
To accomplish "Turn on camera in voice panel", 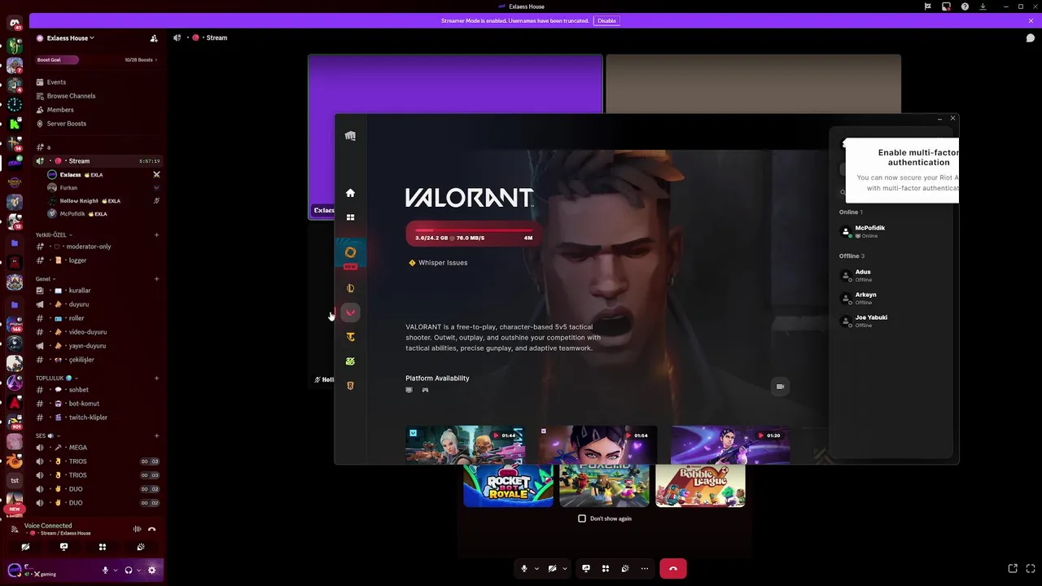I will [25, 547].
